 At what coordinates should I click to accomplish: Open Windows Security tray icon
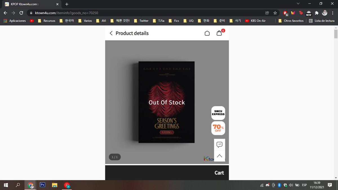[285, 185]
